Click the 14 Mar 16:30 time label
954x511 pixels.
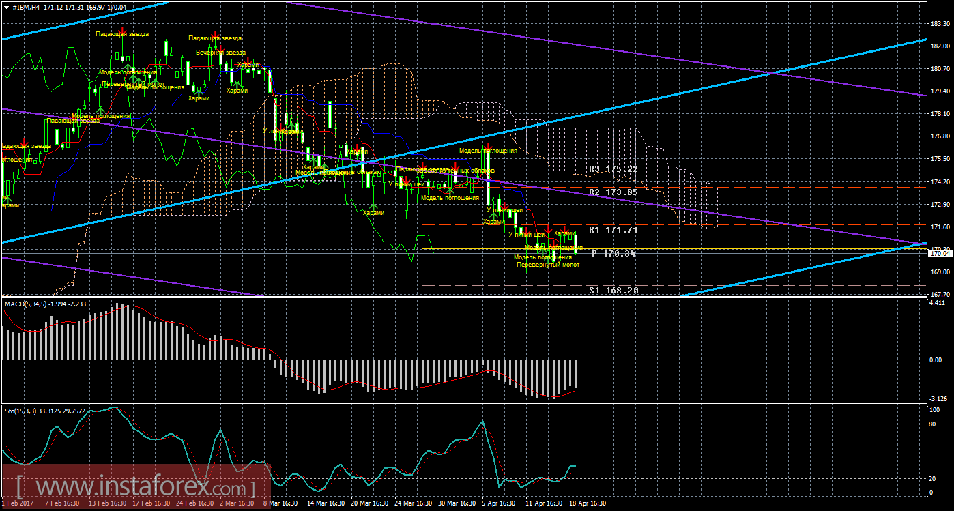click(325, 503)
